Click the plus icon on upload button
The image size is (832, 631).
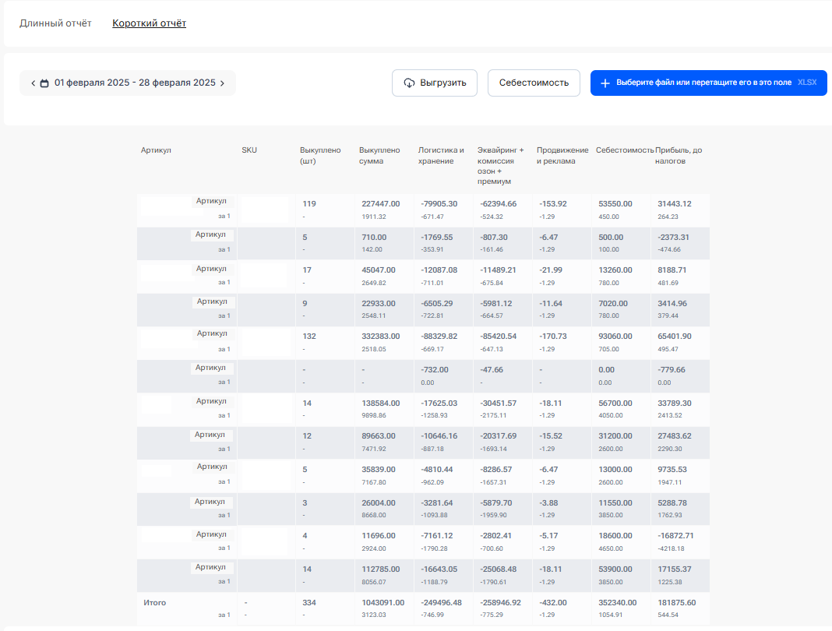(x=605, y=83)
